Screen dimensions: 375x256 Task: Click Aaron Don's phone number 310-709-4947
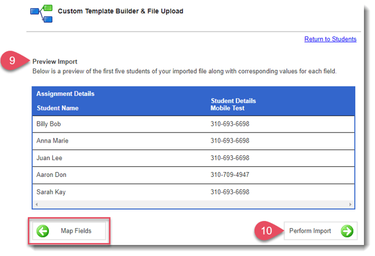229,175
